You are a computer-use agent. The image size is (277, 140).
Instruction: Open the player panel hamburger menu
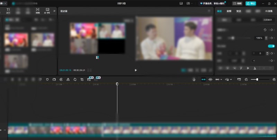[x=209, y=11]
